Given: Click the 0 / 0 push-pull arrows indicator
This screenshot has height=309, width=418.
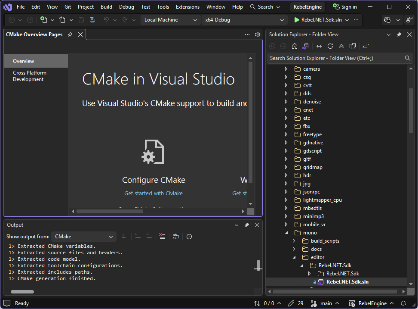Looking at the screenshot, I should [x=267, y=303].
